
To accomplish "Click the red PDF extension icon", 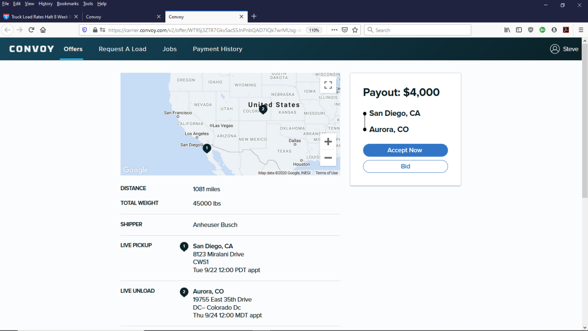I will [x=566, y=30].
